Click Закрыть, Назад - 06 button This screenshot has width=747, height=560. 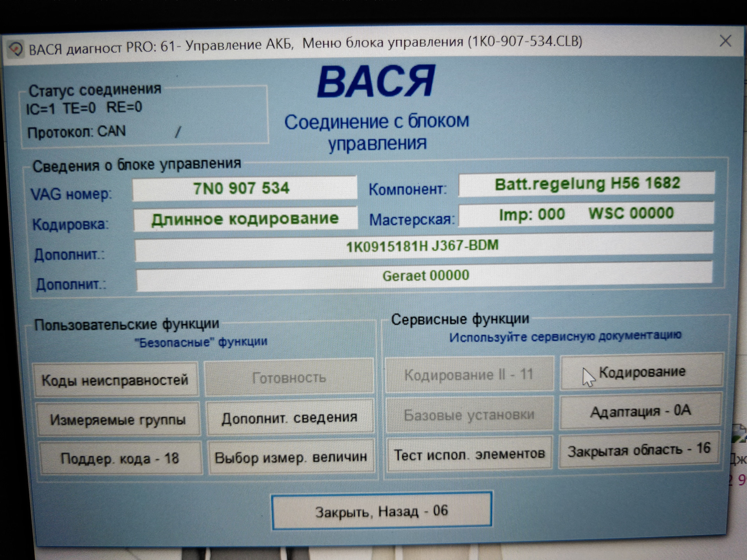(x=382, y=511)
